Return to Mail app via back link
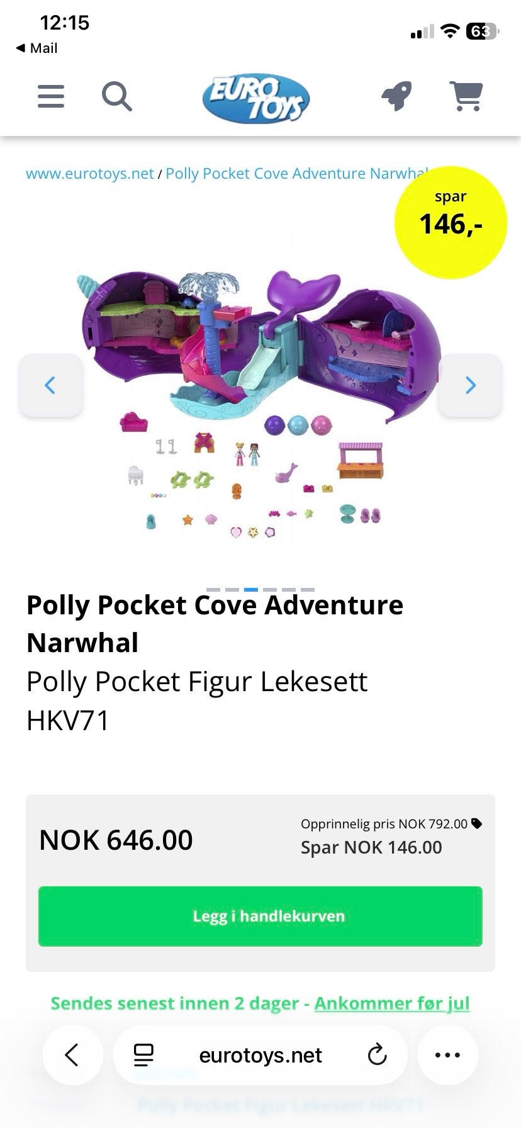Viewport: 521px width, 1128px height. click(x=36, y=48)
